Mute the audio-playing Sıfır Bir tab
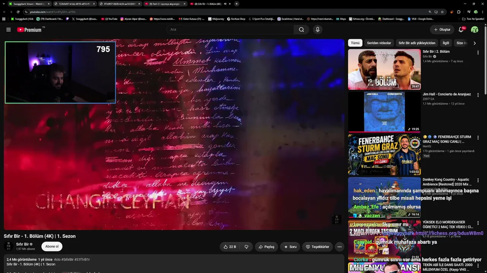 point(225,4)
